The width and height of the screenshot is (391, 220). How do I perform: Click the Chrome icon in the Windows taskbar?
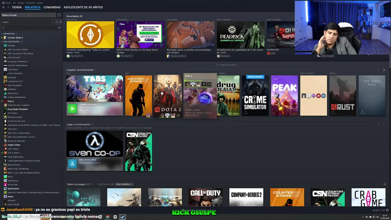pos(108,217)
